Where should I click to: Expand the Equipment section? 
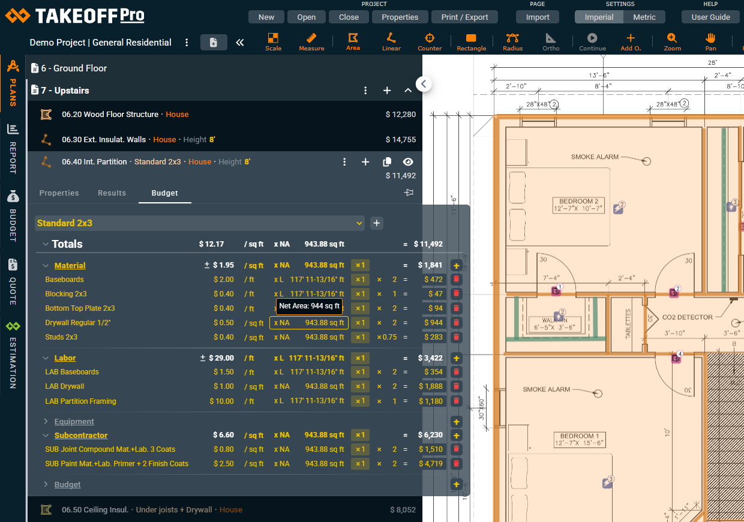pos(46,422)
